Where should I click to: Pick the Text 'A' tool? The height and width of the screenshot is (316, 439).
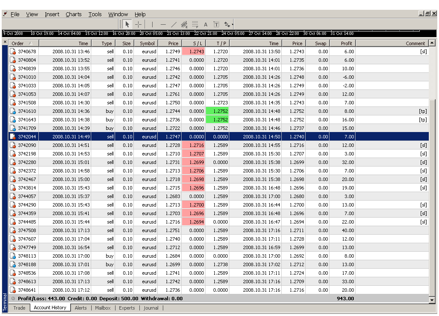point(205,25)
